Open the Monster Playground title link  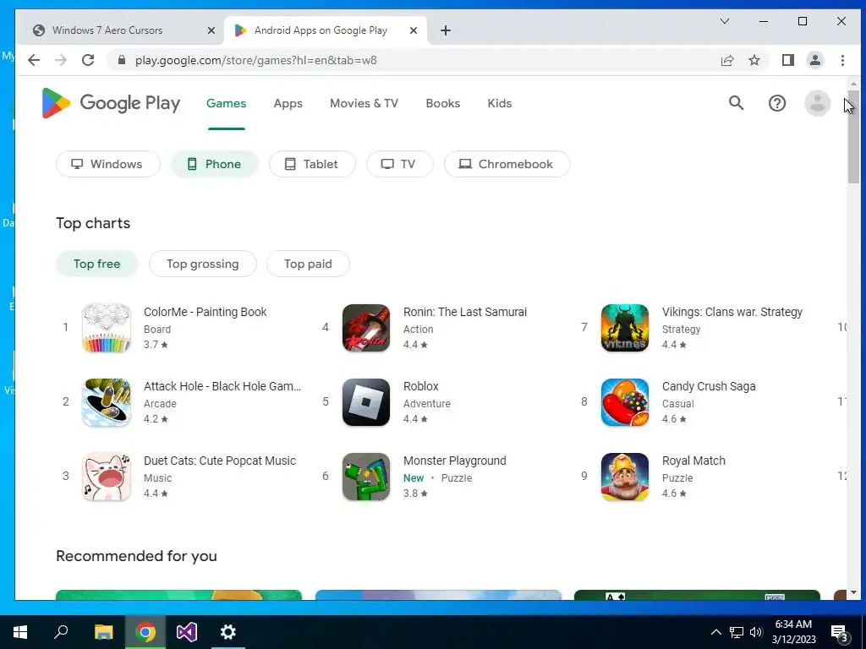click(454, 461)
